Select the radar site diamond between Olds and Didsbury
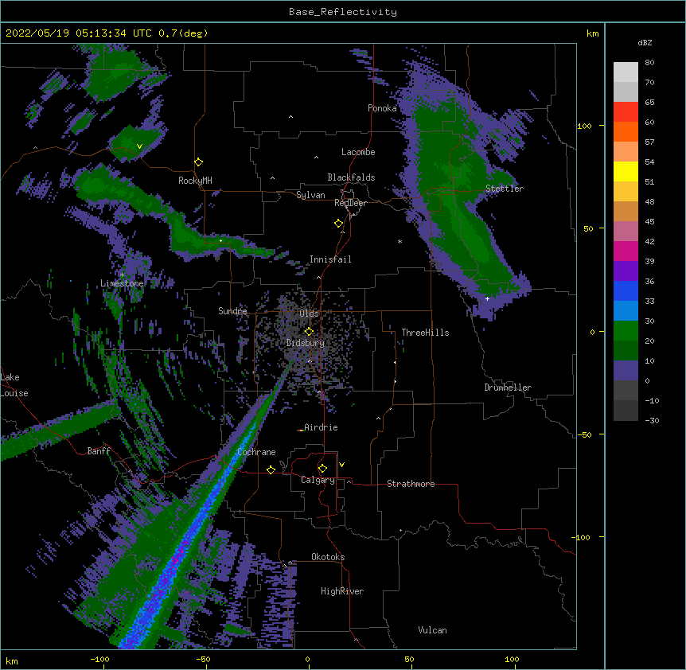Viewport: 686px width, 670px height. tap(309, 331)
